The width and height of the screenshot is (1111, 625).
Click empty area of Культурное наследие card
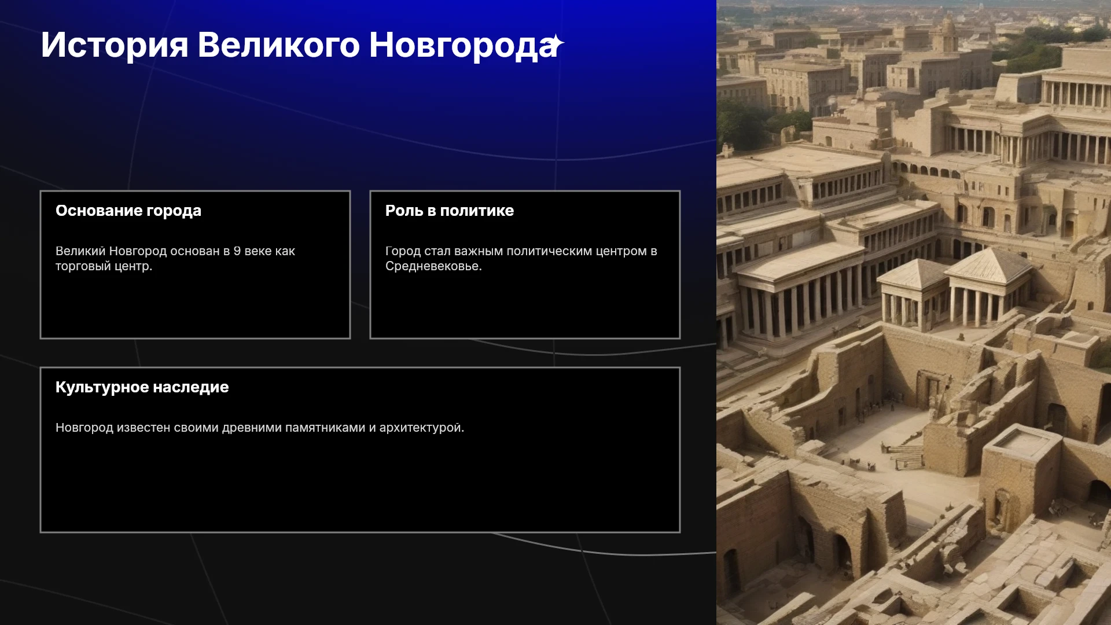[x=360, y=486]
